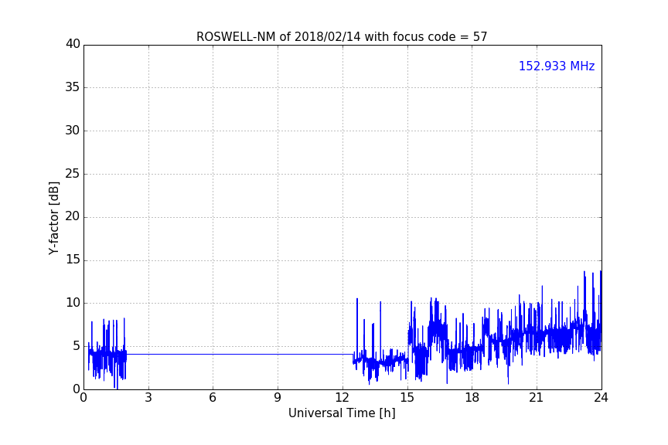Click the 'Y-factor [dB]' axis label
This screenshot has width=668, height=445.
click(53, 218)
